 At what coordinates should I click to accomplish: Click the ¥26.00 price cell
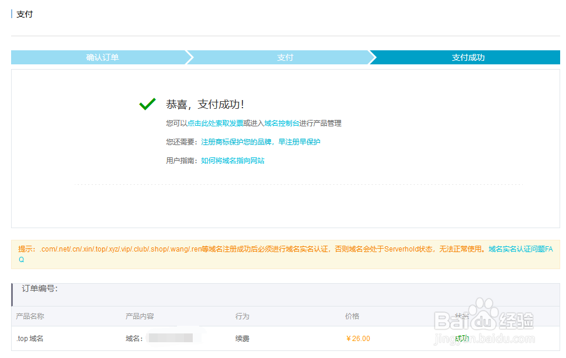tap(358, 339)
